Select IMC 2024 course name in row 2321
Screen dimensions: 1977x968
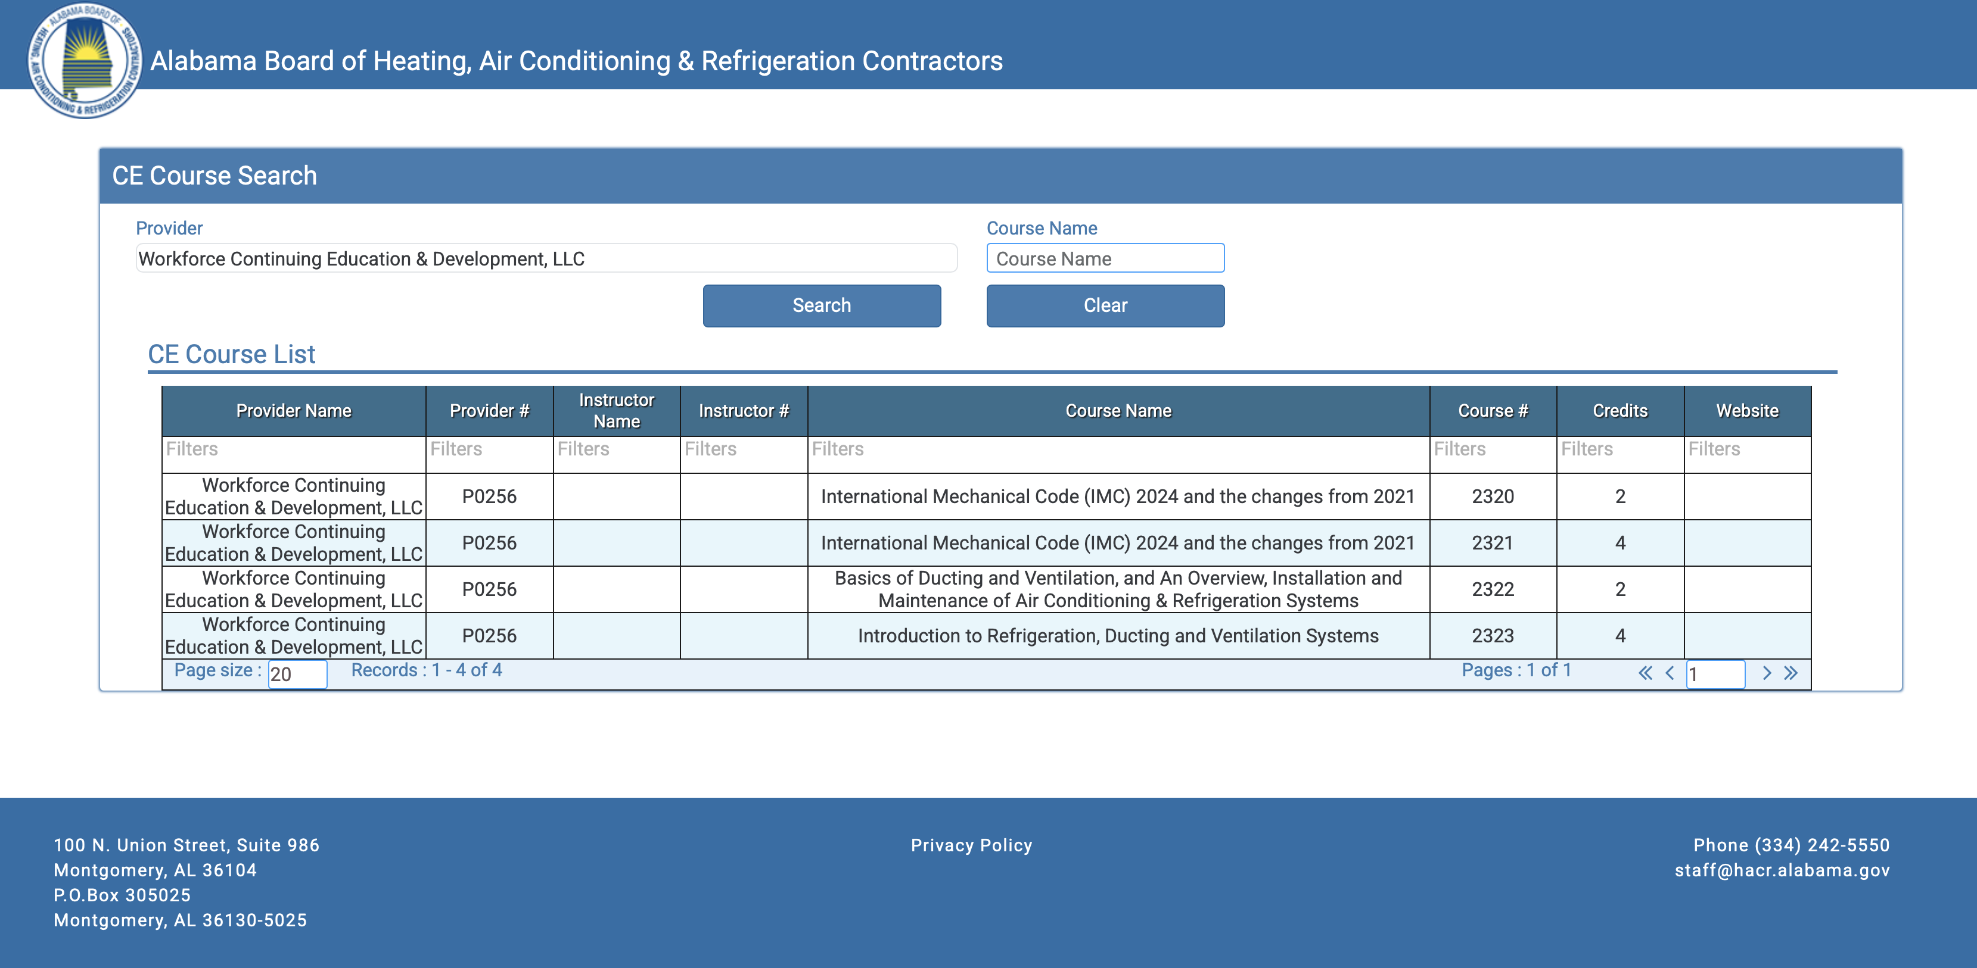[1118, 543]
